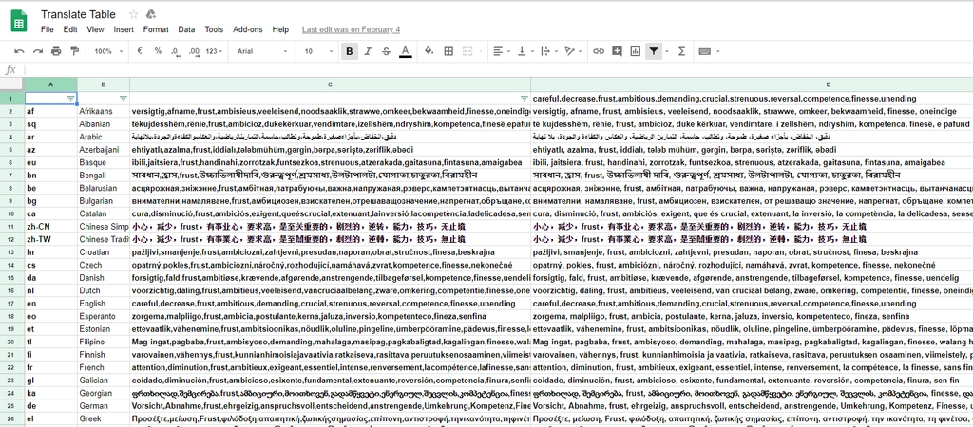Open the Arial font dropdown
The image size is (973, 427).
point(262,51)
